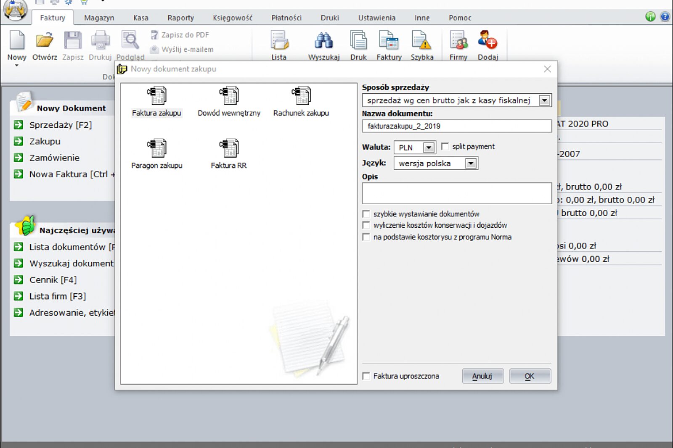Confirm the dialog with OK button
The width and height of the screenshot is (673, 448).
point(530,376)
